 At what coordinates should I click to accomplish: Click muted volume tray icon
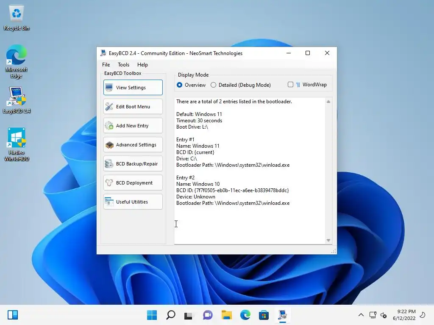click(x=384, y=315)
